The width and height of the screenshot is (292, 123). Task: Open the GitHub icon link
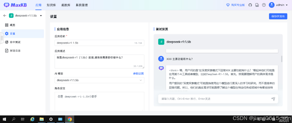250,5
